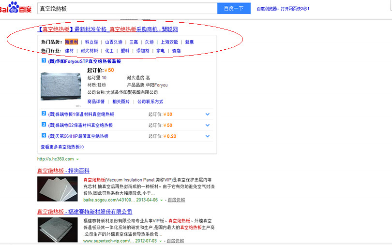The width and height of the screenshot is (392, 245).
Task: Click the number 3 rank badge
Action: click(44, 125)
